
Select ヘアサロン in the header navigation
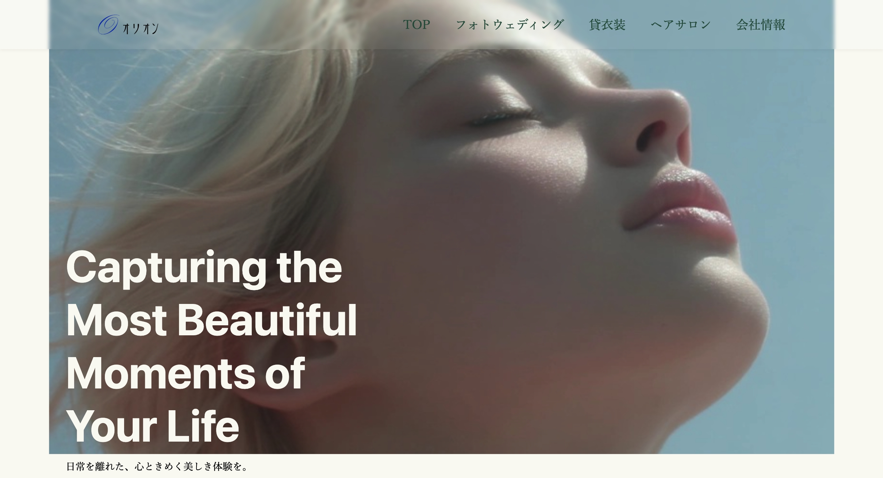pos(681,25)
